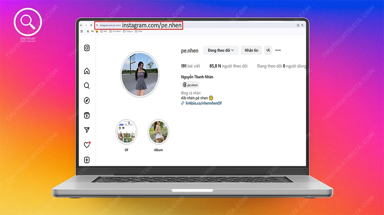This screenshot has width=384, height=215.
Task: Open the Reels icon in sidebar
Action: pos(87,115)
